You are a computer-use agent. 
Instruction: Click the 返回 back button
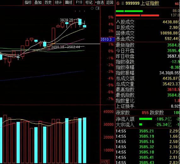pyautogui.click(x=109, y=3)
